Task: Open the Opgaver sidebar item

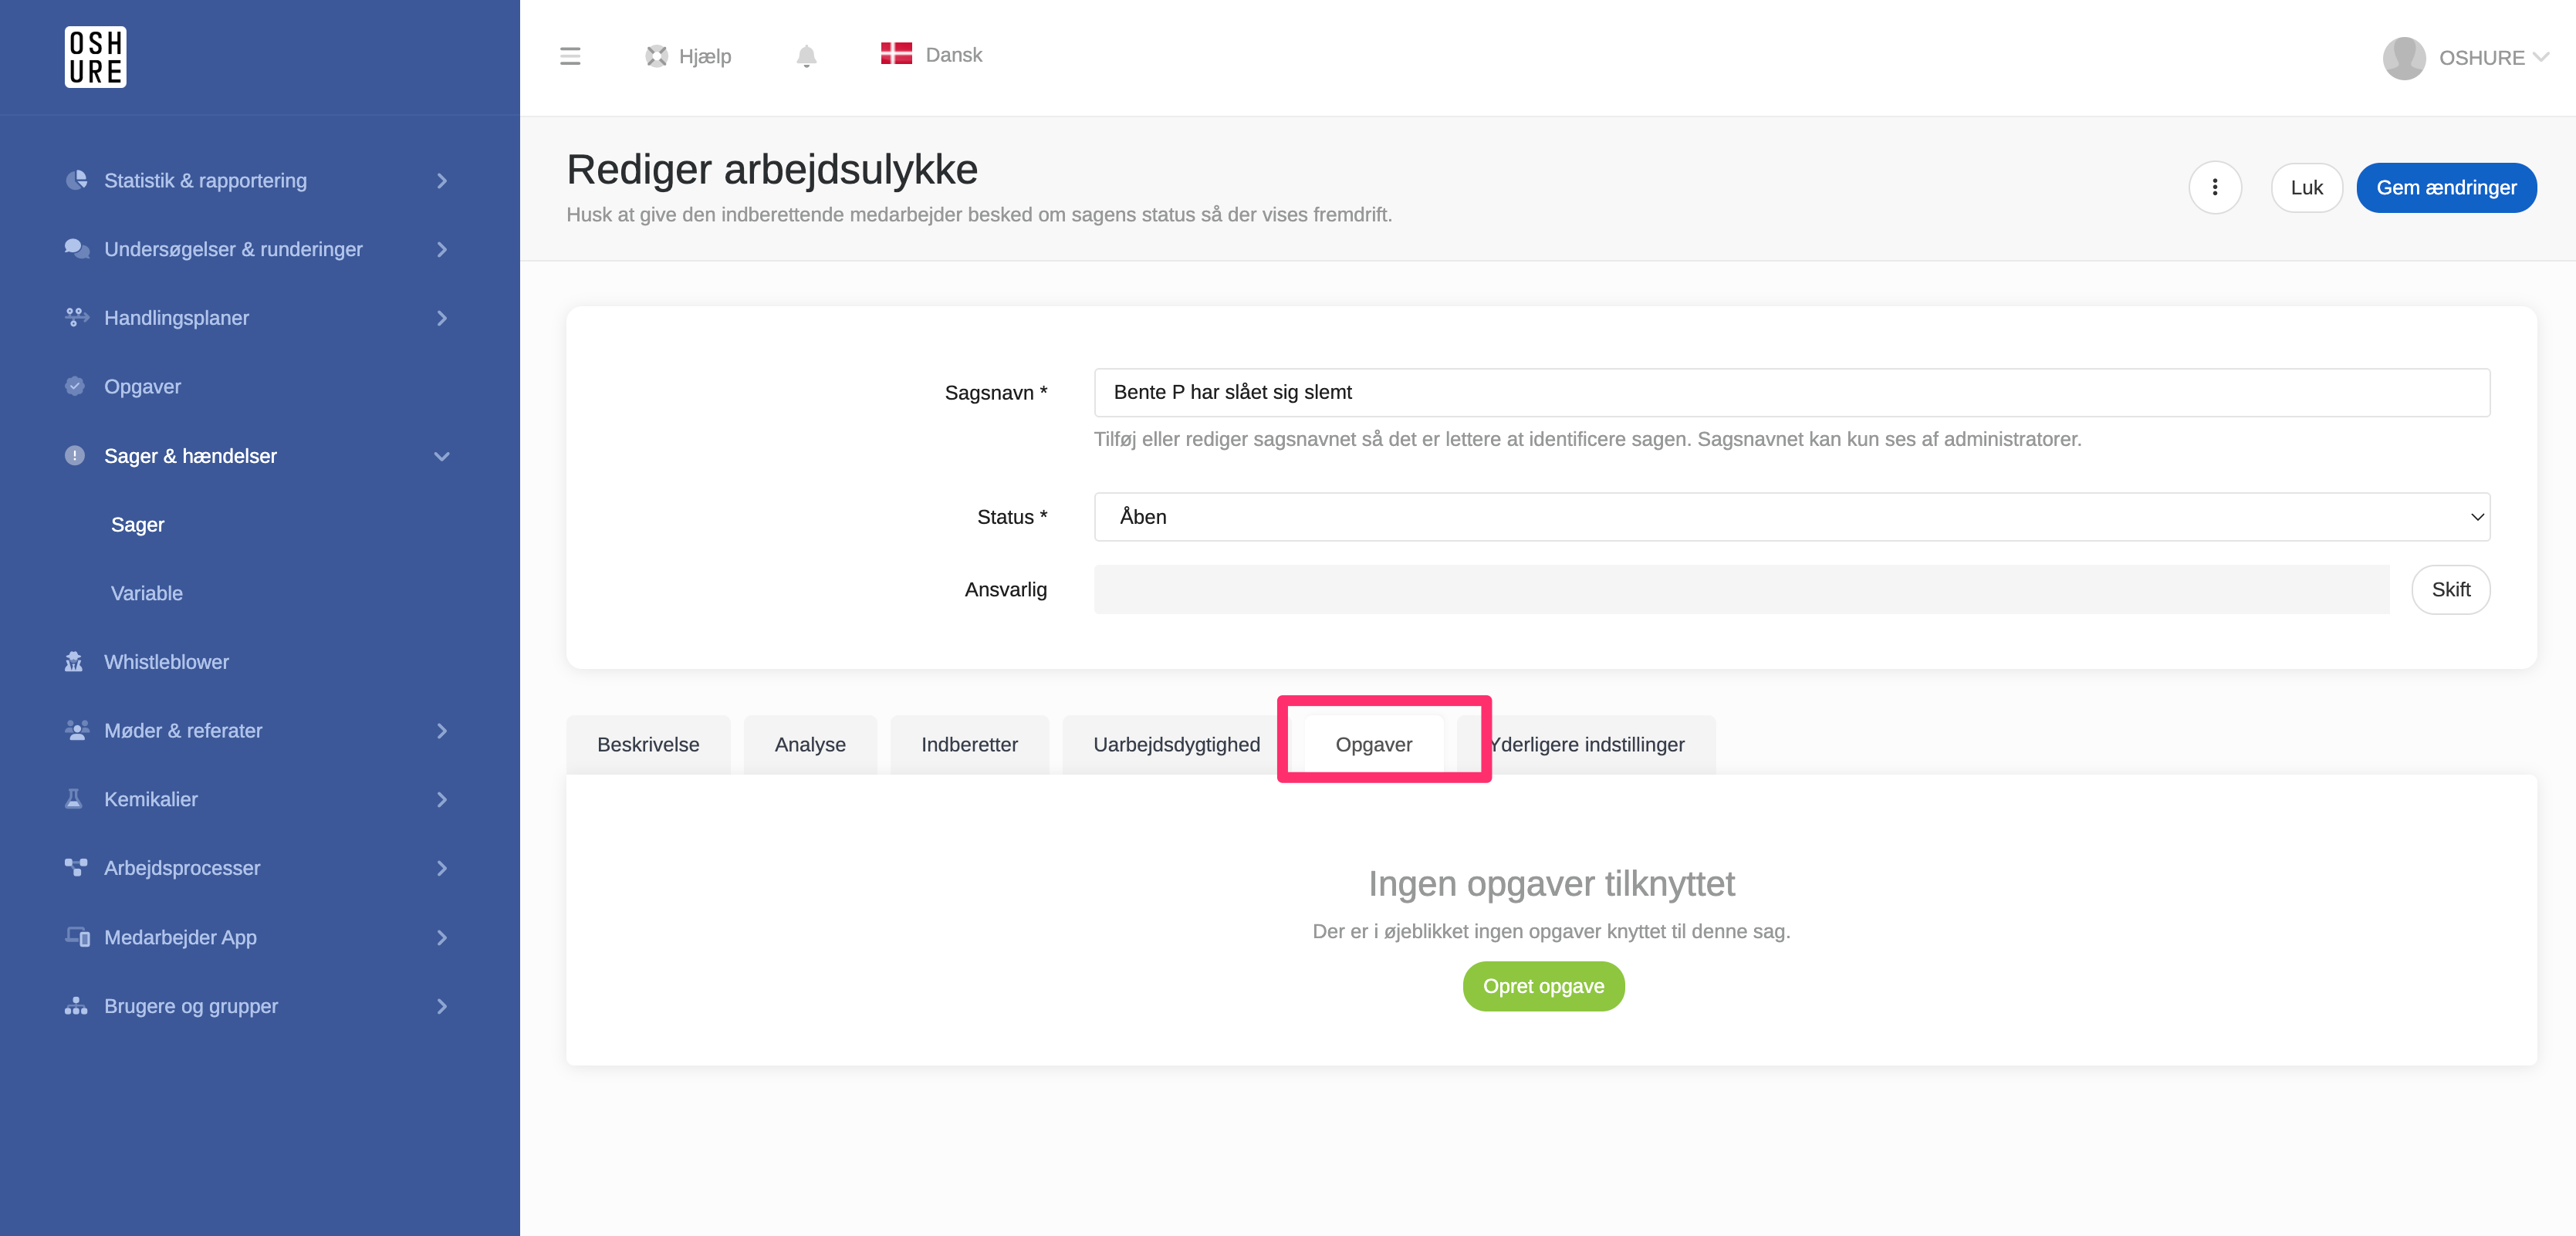Action: (142, 386)
